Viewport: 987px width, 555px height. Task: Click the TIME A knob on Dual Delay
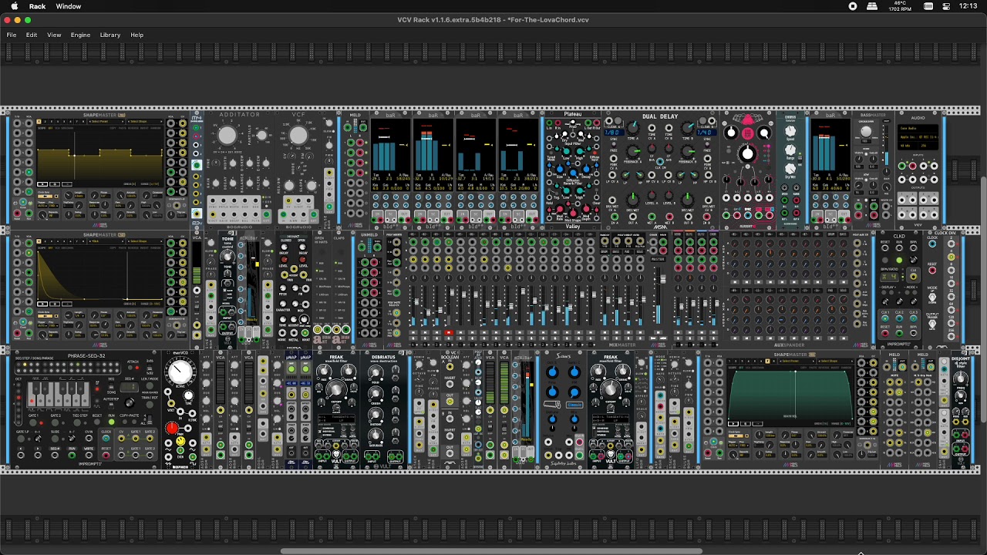[632, 129]
